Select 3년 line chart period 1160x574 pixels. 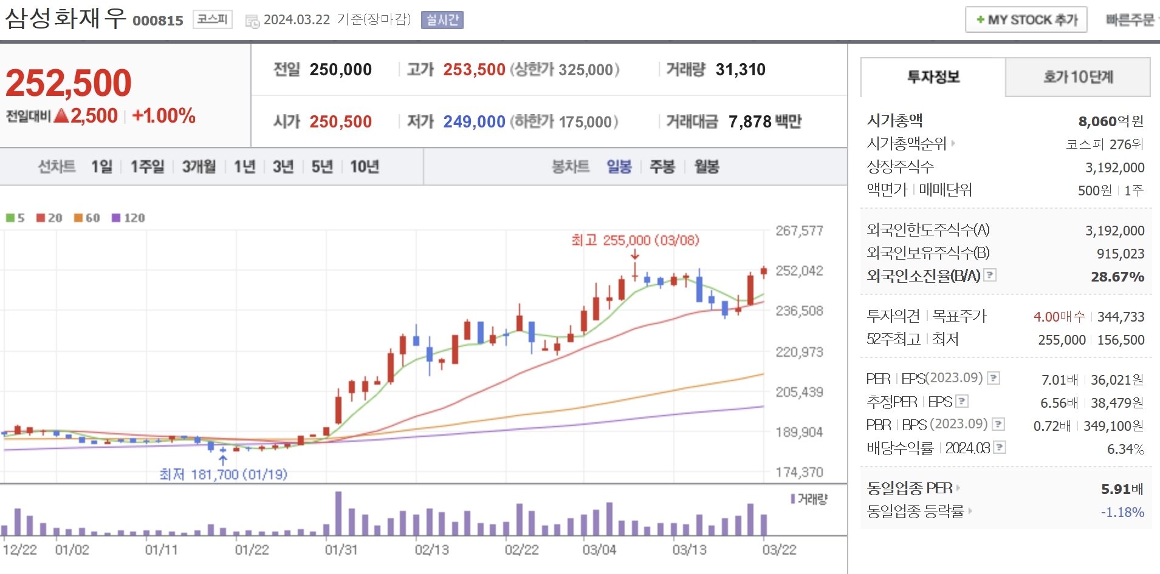(283, 166)
